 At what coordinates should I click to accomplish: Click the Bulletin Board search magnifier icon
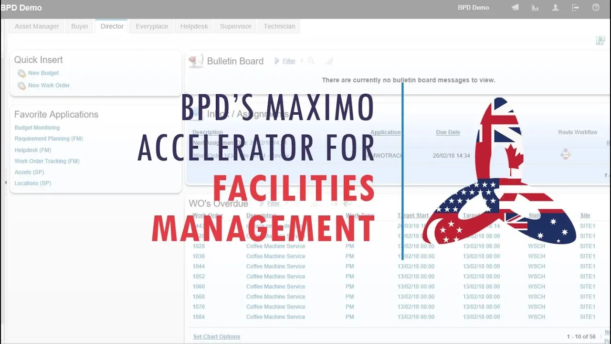[x=311, y=61]
